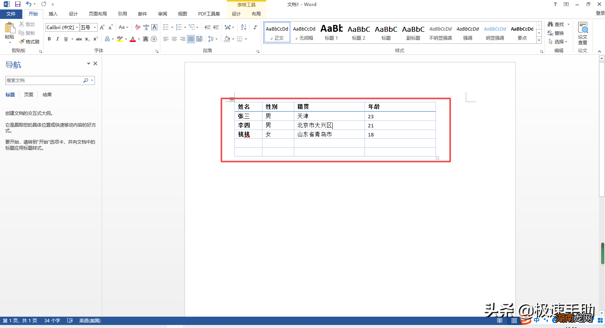Screen dimensions: 605x328
Task: Toggle Justify alignment button
Action: (191, 39)
